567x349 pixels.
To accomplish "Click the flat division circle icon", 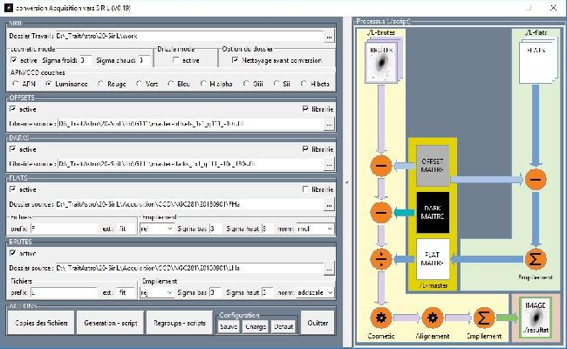I will (x=381, y=259).
